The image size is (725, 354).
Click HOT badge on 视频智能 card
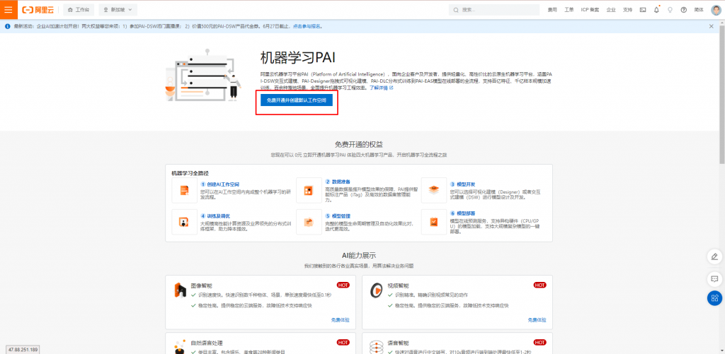[540, 285]
